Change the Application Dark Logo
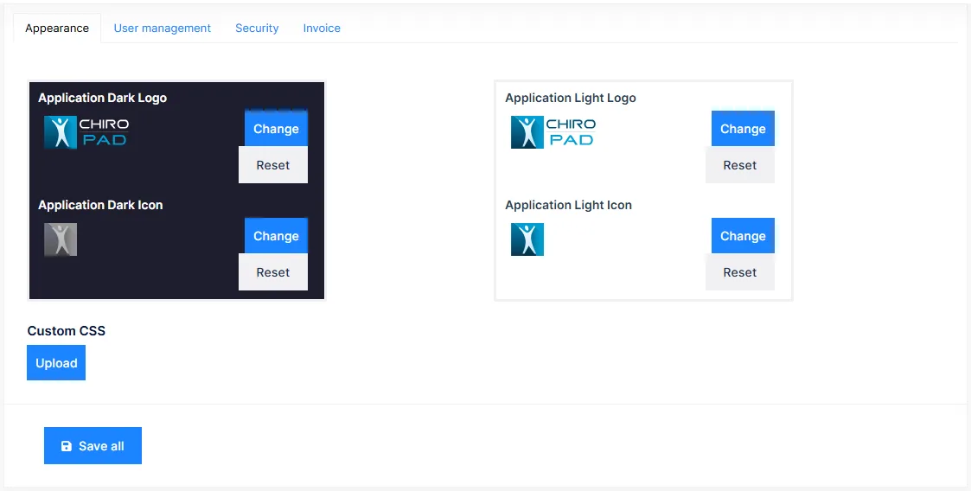 pyautogui.click(x=276, y=129)
